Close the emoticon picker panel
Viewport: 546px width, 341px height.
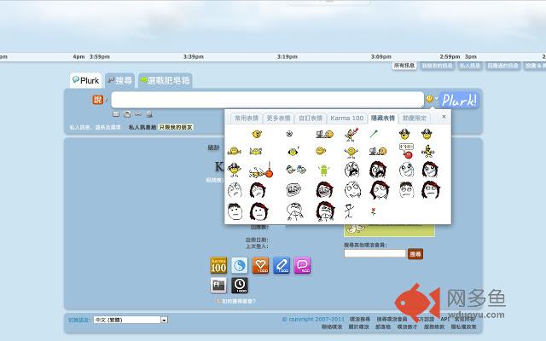click(x=444, y=117)
